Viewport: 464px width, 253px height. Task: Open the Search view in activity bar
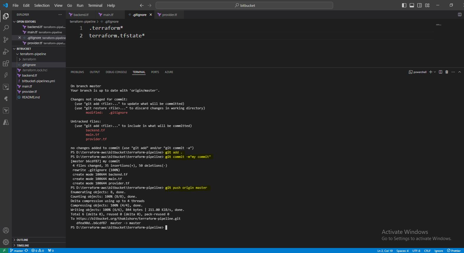pos(6,28)
